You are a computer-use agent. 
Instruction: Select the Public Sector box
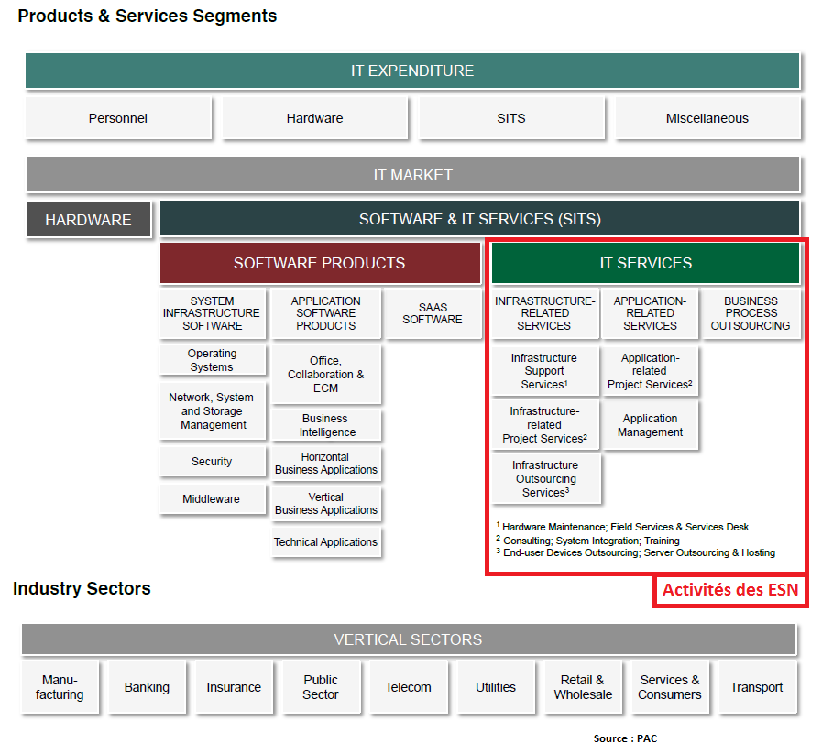click(x=321, y=687)
